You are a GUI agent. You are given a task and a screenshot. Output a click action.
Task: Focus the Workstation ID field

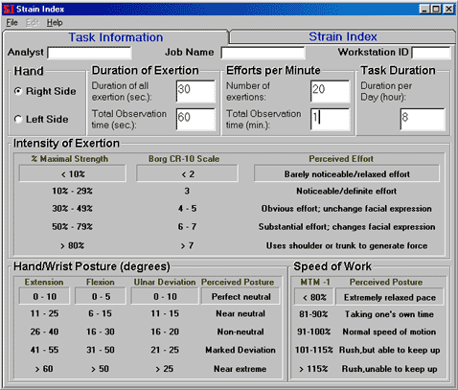(x=431, y=53)
